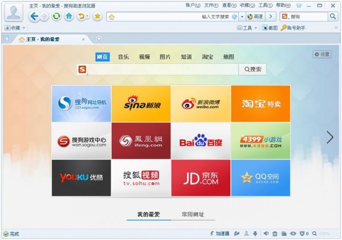Open the 文件(F) menu
Screen dimensions: 342x240
(211, 5)
